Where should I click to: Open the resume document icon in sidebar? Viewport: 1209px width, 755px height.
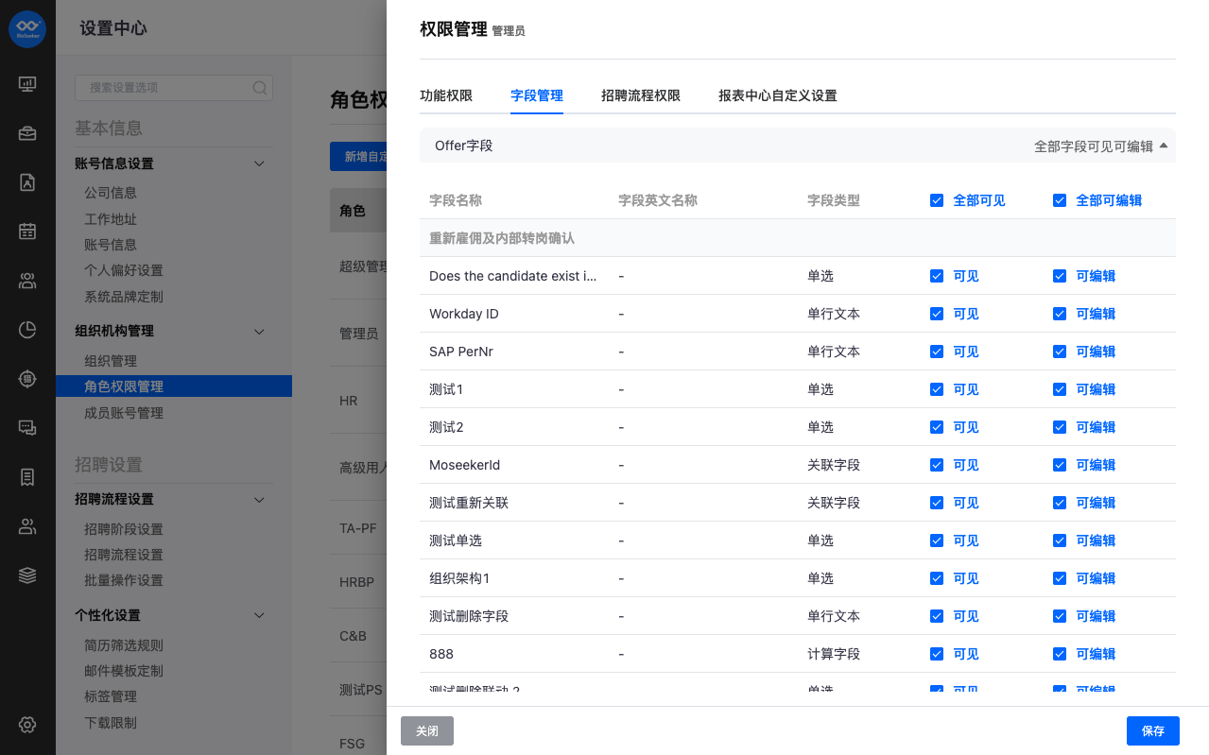(x=27, y=182)
